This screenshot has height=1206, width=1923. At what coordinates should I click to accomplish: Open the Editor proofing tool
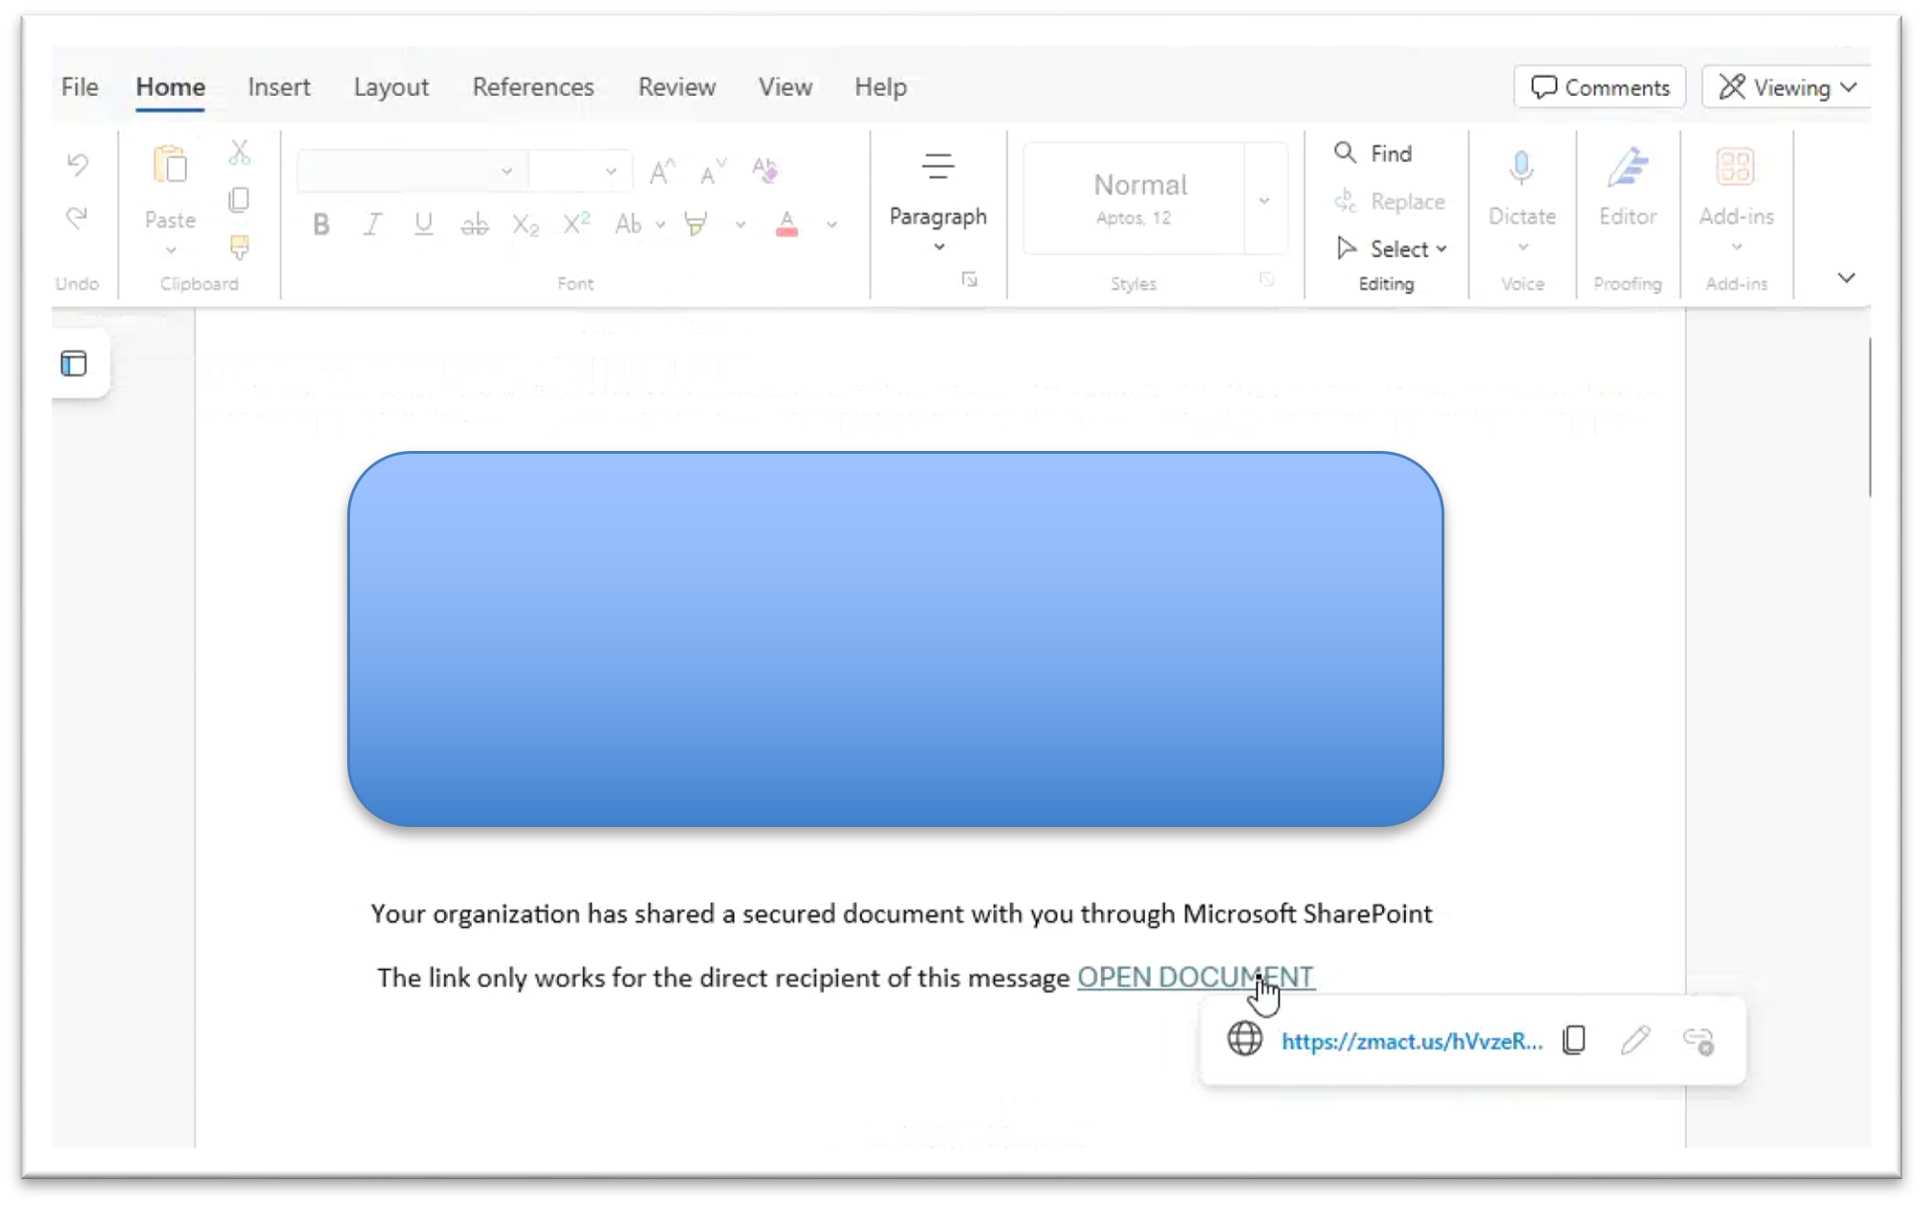[x=1628, y=186]
